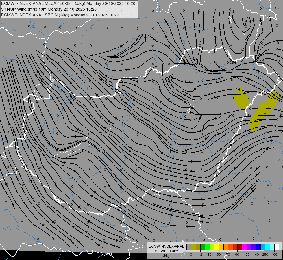283x260 pixels.
Task: Click the MLCAPE0-3km title line at top
Action: click(x=68, y=3)
